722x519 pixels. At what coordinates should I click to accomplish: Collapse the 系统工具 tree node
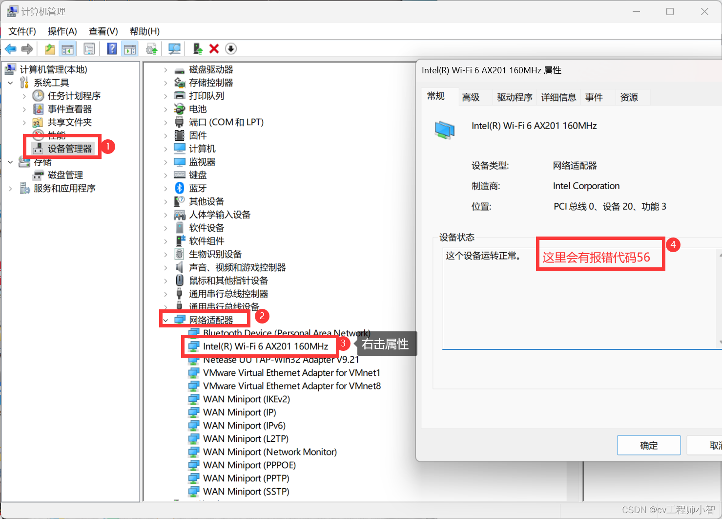pyautogui.click(x=11, y=83)
